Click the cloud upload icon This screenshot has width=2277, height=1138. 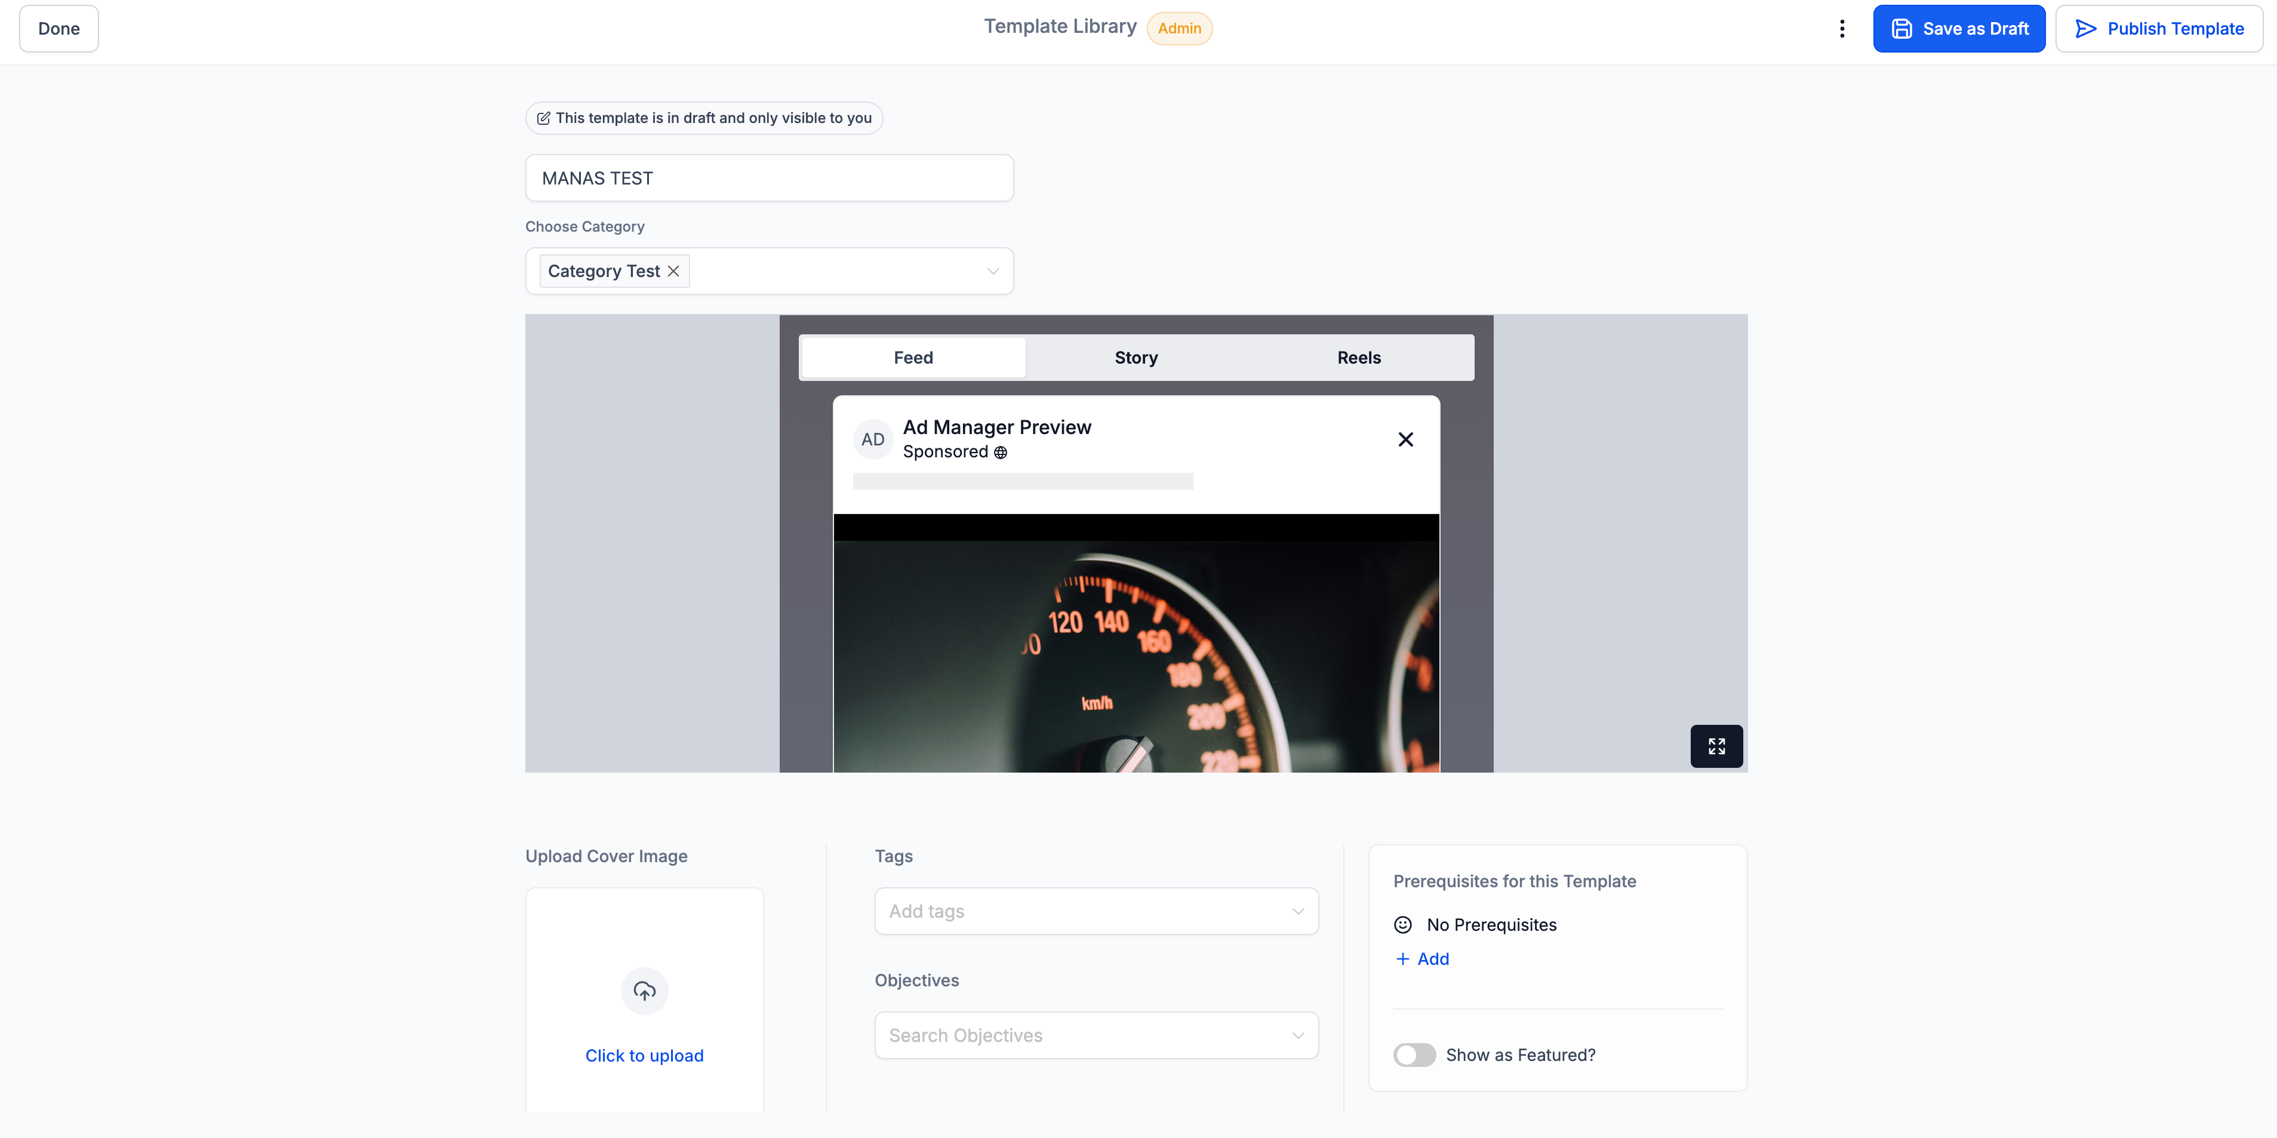[644, 991]
